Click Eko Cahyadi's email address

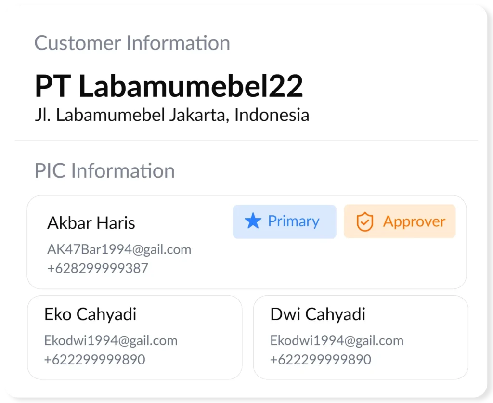(x=111, y=341)
